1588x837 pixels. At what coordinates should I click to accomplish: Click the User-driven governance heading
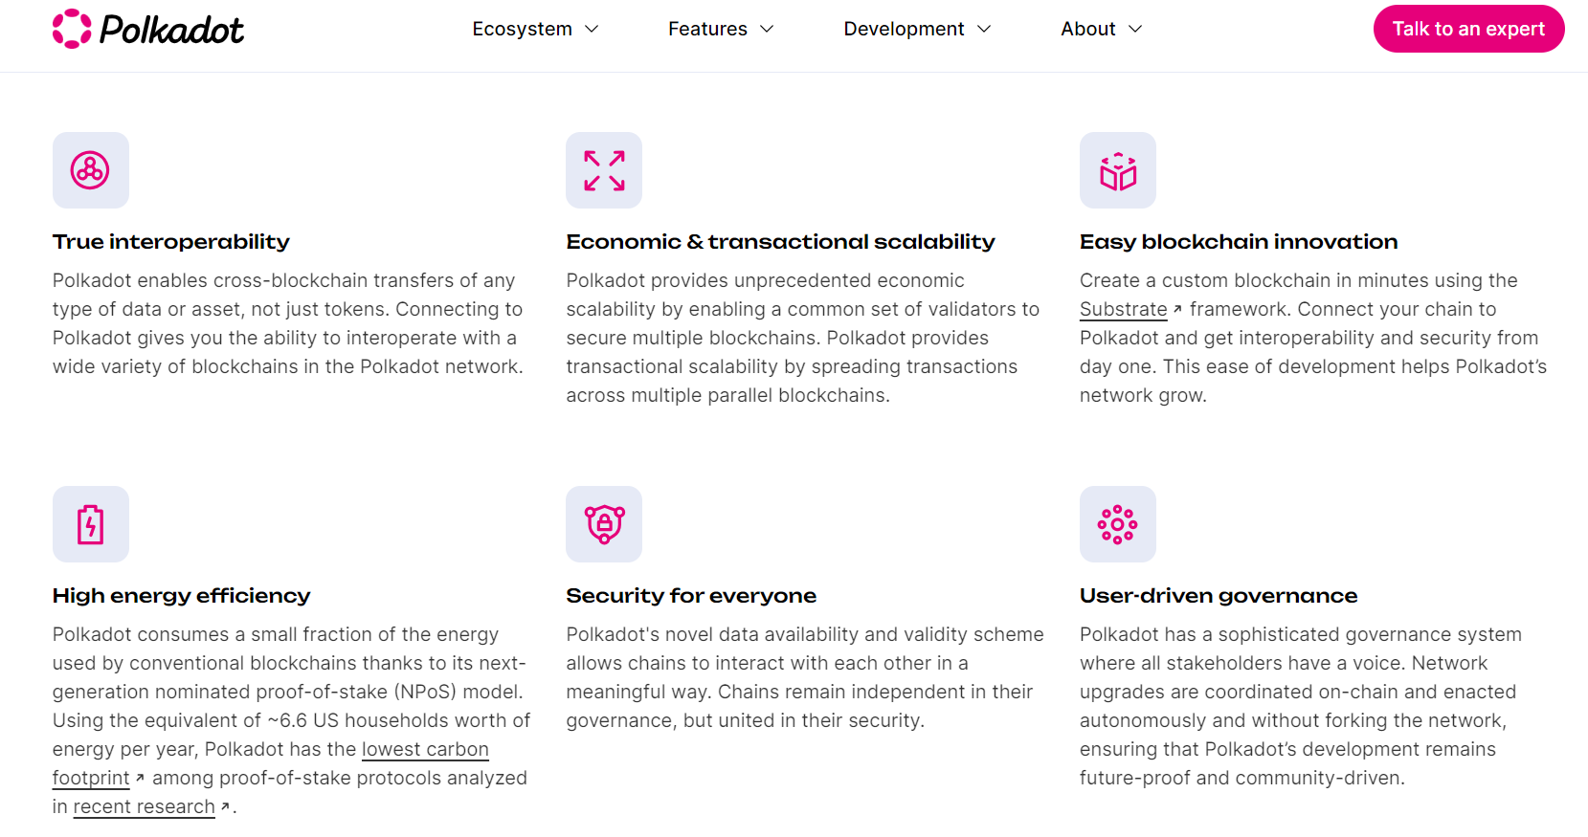click(x=1218, y=595)
